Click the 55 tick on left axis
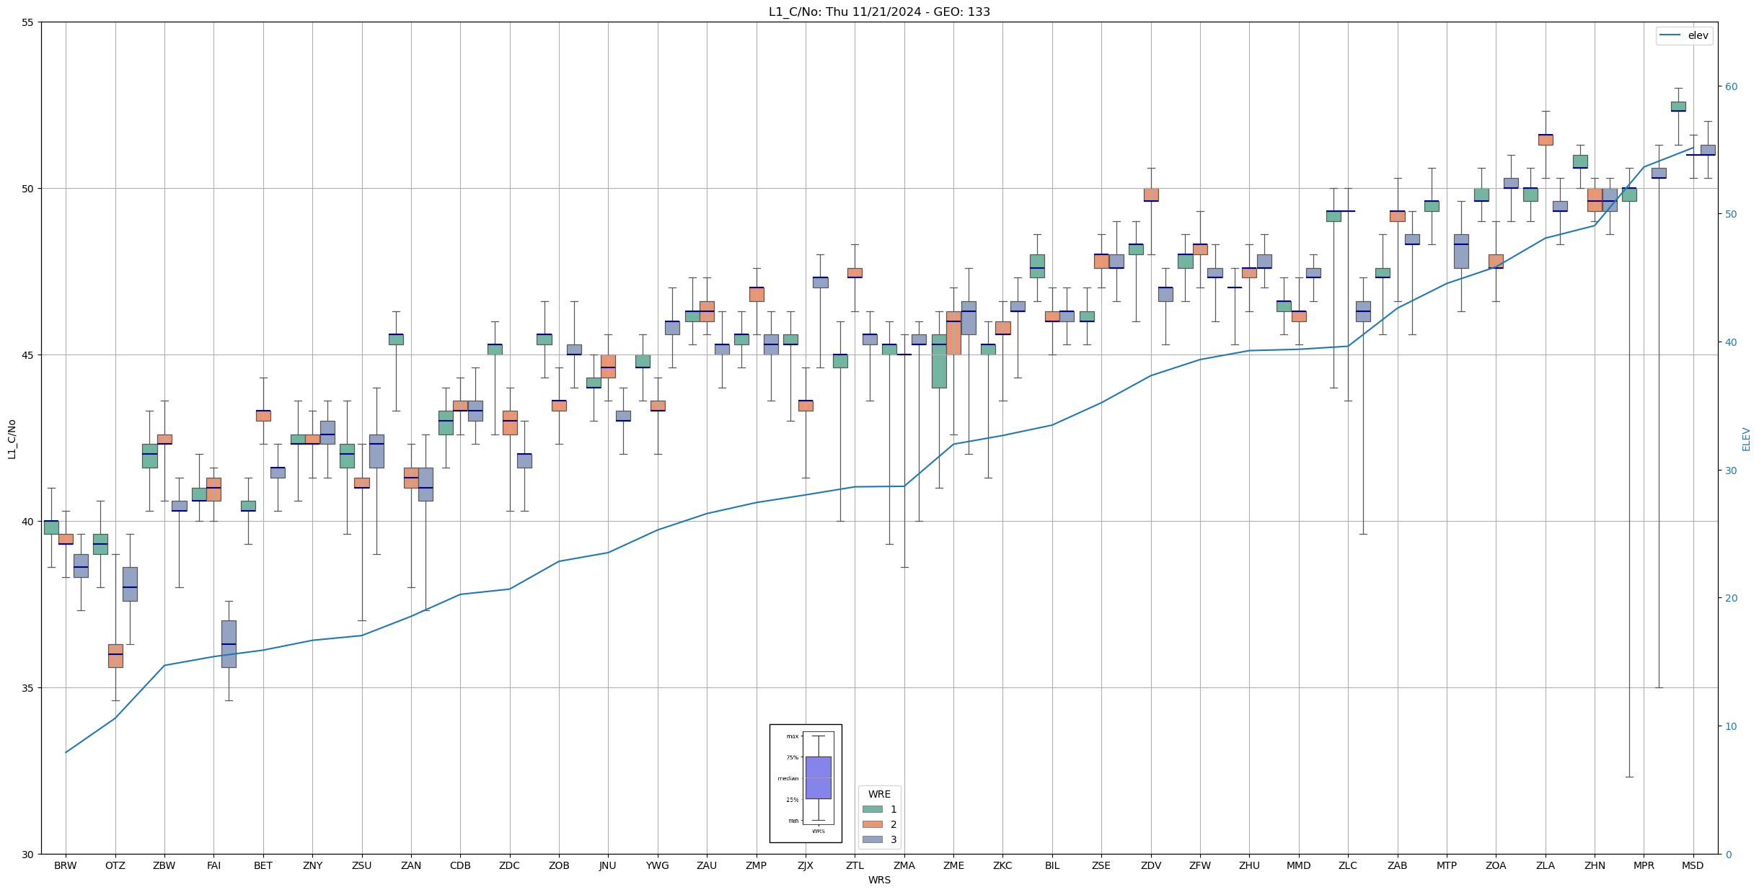This screenshot has width=1759, height=892. pos(28,22)
